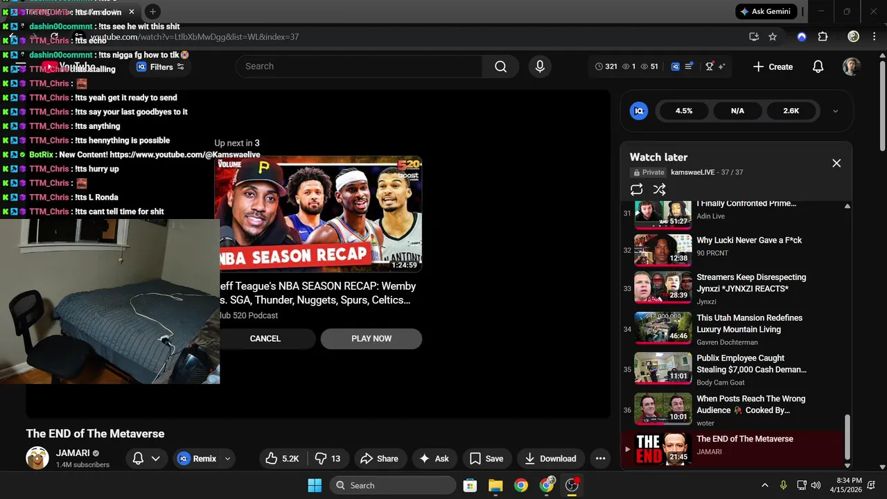Open the vidIQ list menu icon
Image resolution: width=887 pixels, height=499 pixels.
pyautogui.click(x=689, y=67)
